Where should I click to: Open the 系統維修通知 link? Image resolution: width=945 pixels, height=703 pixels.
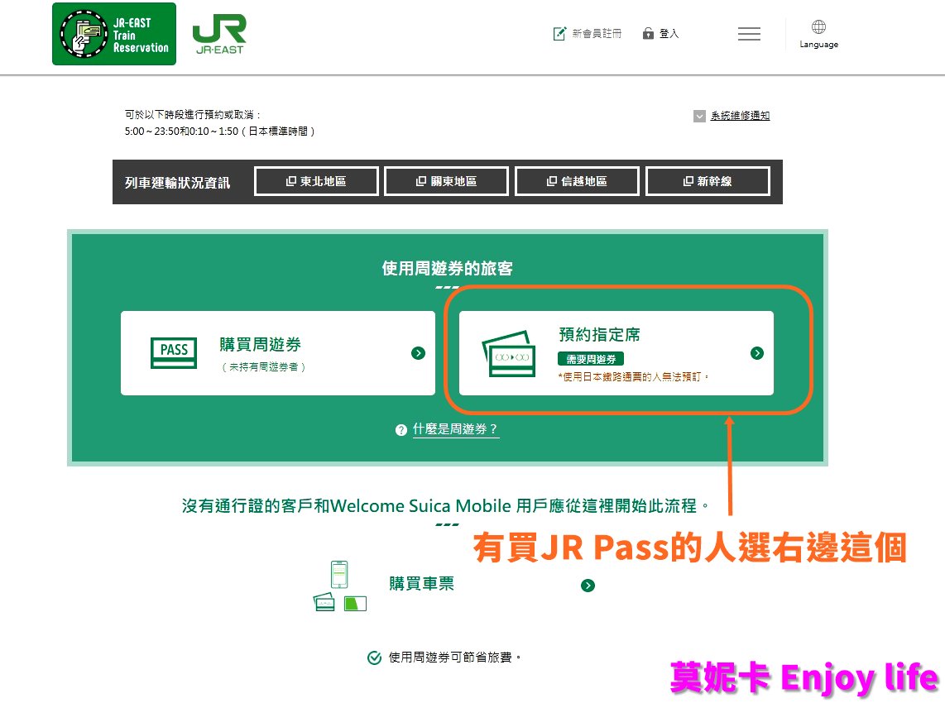(740, 116)
